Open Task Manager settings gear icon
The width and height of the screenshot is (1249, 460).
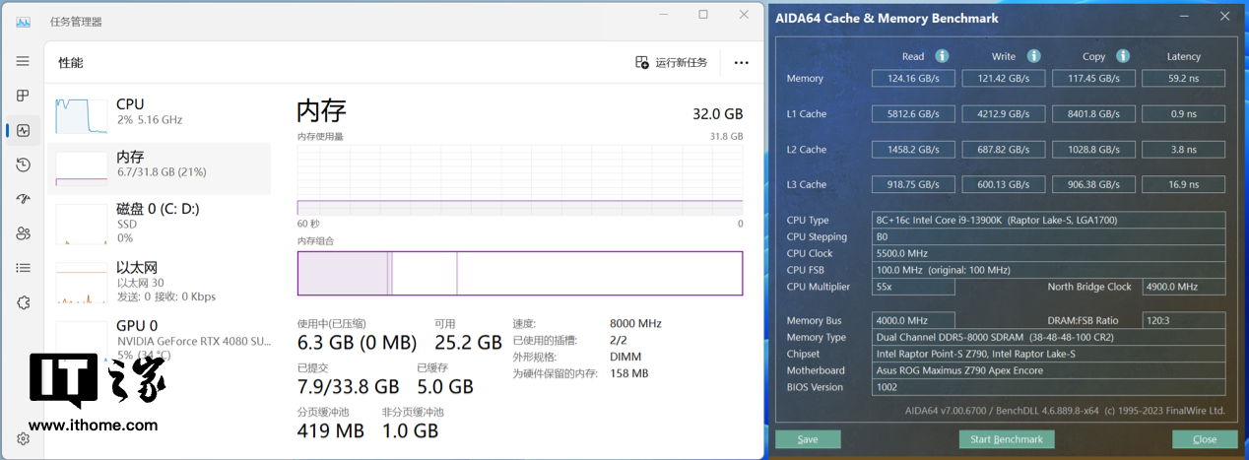pyautogui.click(x=23, y=439)
